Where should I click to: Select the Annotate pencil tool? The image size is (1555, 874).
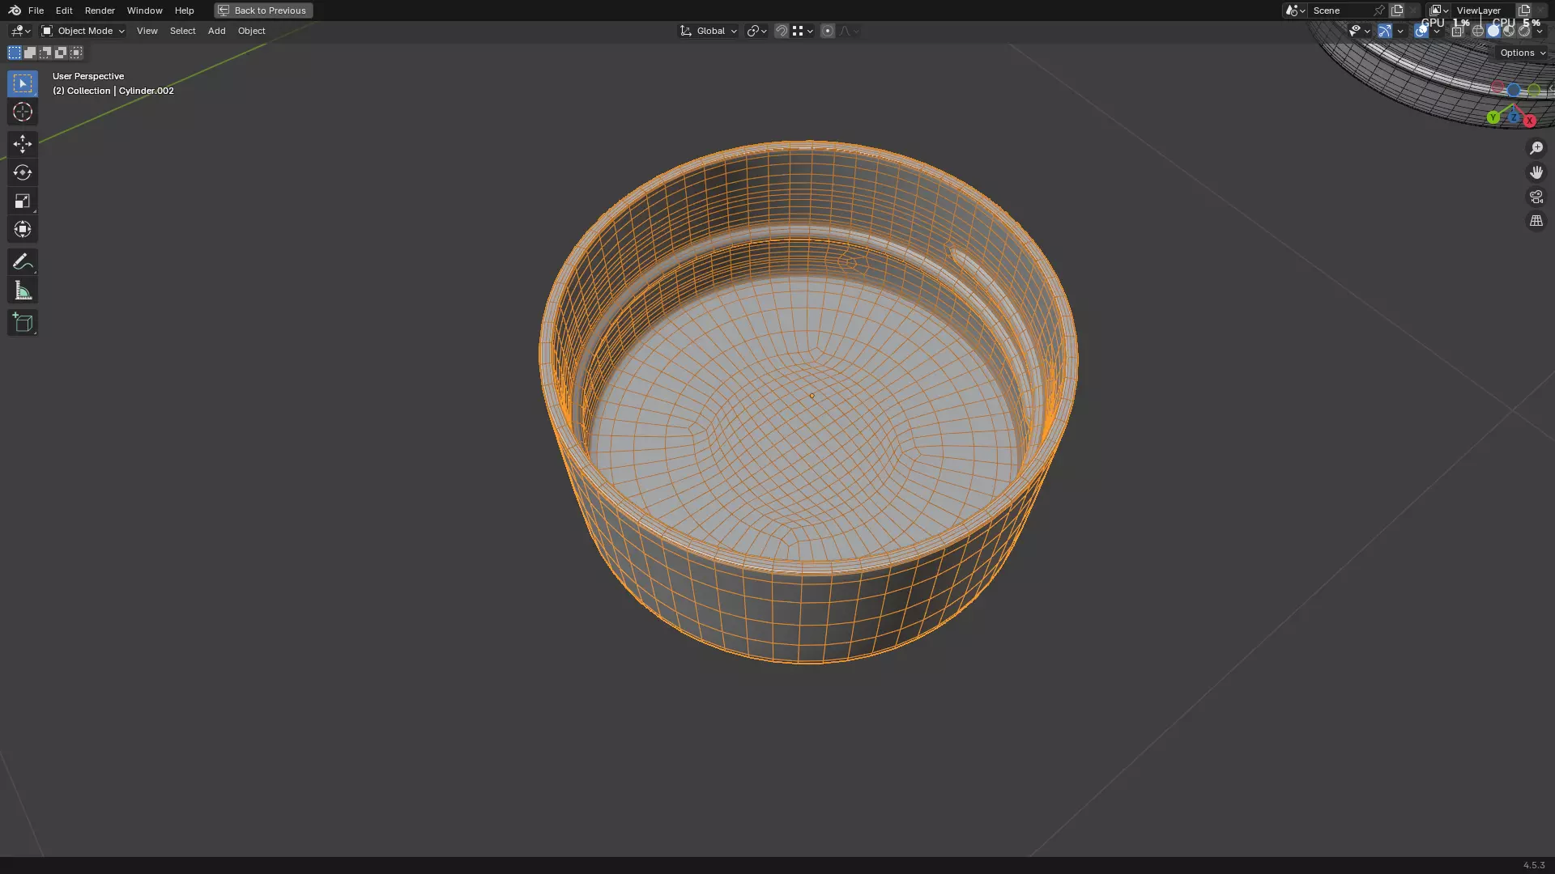click(x=22, y=261)
